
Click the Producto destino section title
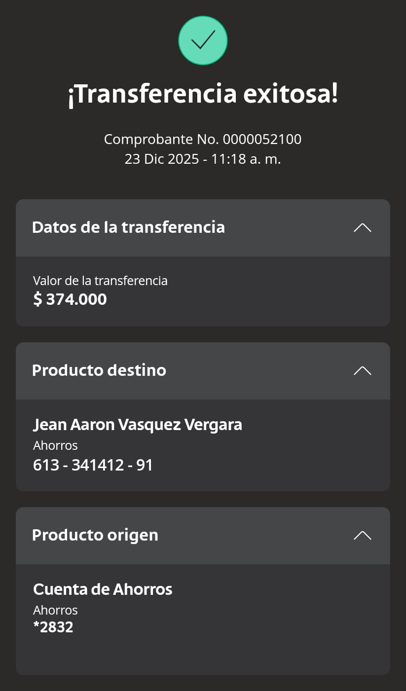point(99,370)
